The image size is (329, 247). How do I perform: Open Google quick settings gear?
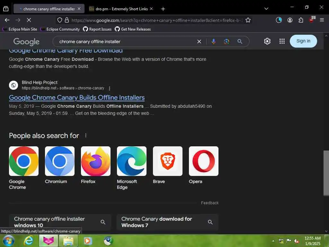[267, 41]
